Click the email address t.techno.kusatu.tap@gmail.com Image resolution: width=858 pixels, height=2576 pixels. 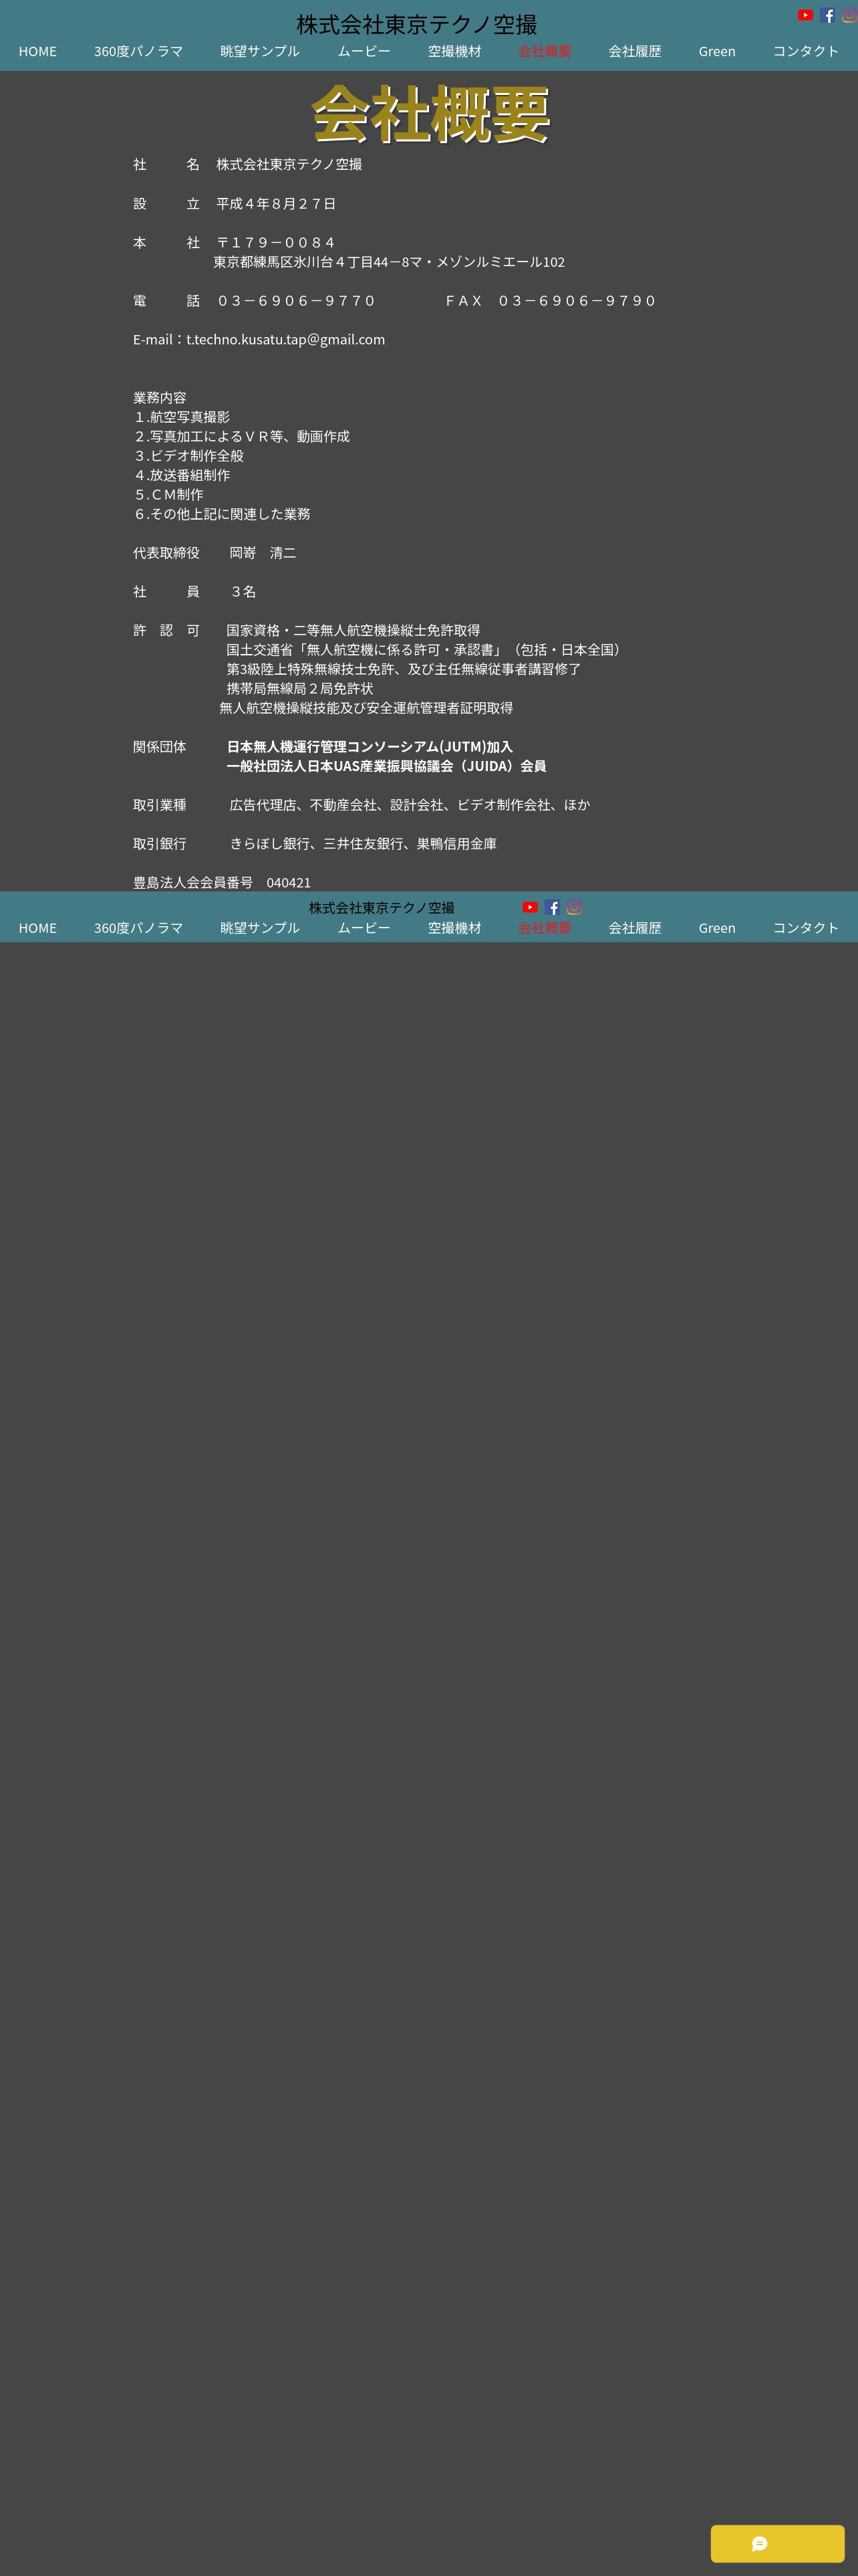pyautogui.click(x=286, y=340)
